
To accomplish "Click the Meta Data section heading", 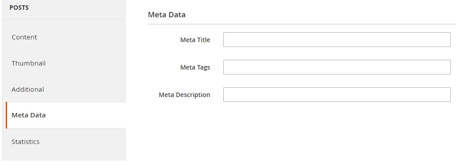I will coord(167,15).
